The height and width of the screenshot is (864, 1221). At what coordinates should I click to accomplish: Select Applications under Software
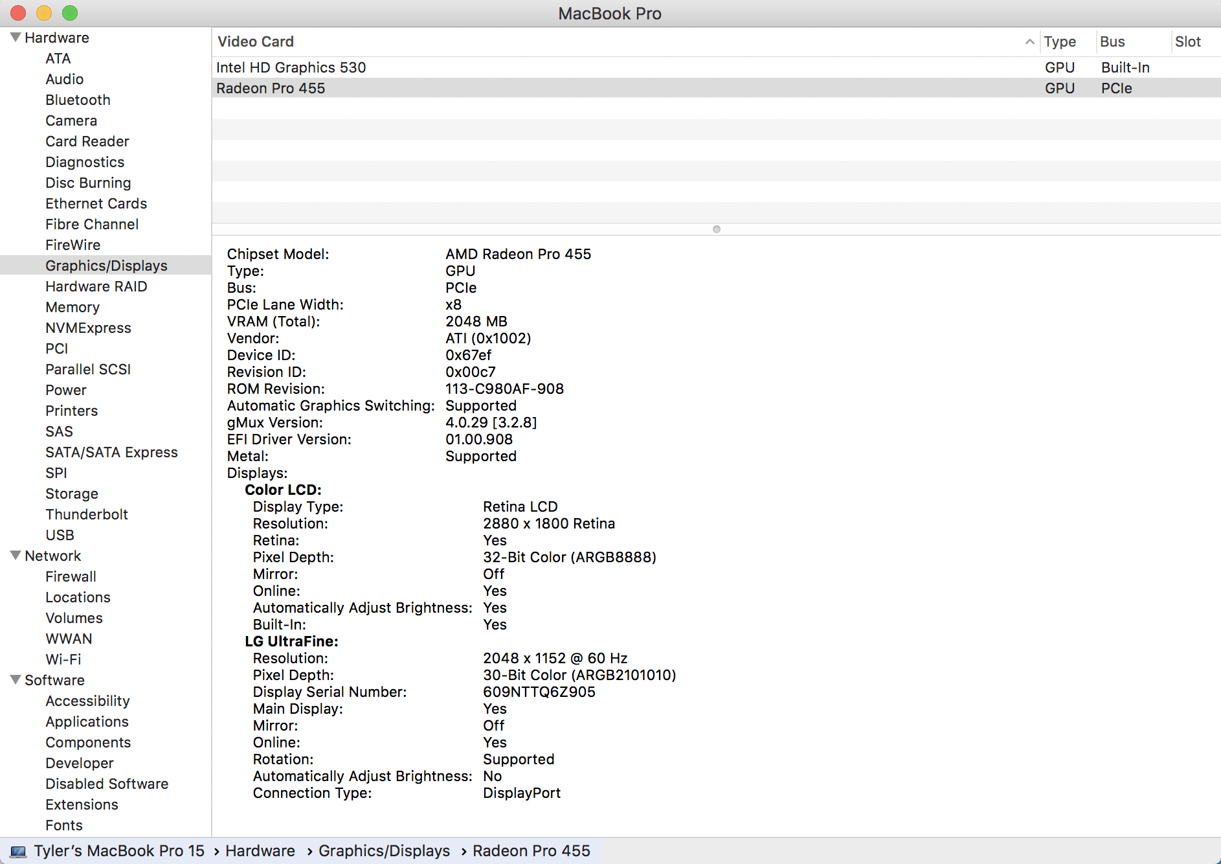click(x=87, y=722)
